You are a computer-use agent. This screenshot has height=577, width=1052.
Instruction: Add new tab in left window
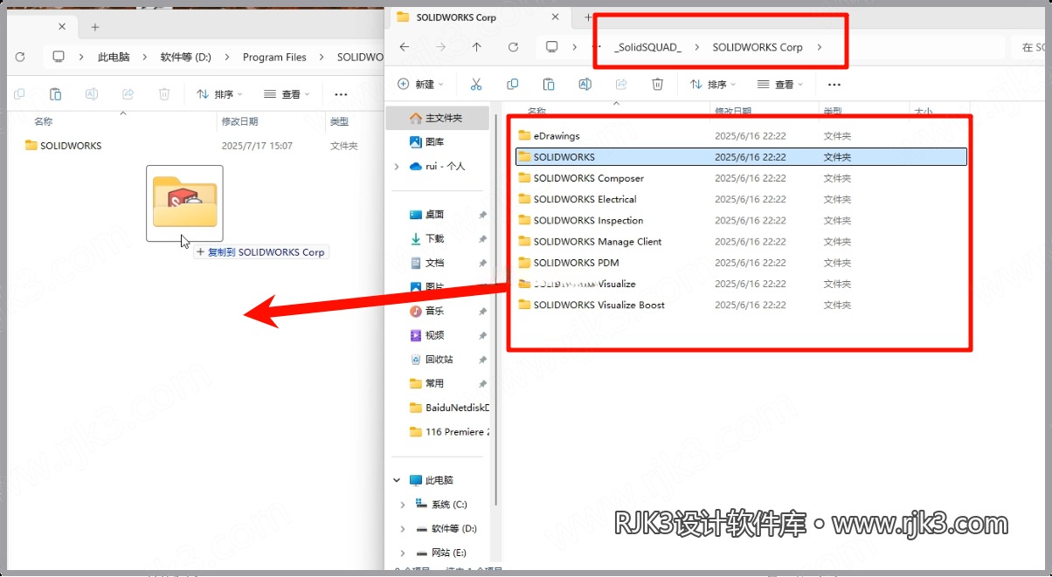[x=95, y=27]
